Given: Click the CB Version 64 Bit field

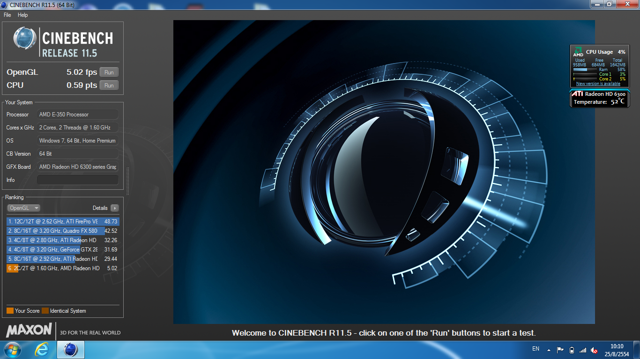Looking at the screenshot, I should coord(78,154).
